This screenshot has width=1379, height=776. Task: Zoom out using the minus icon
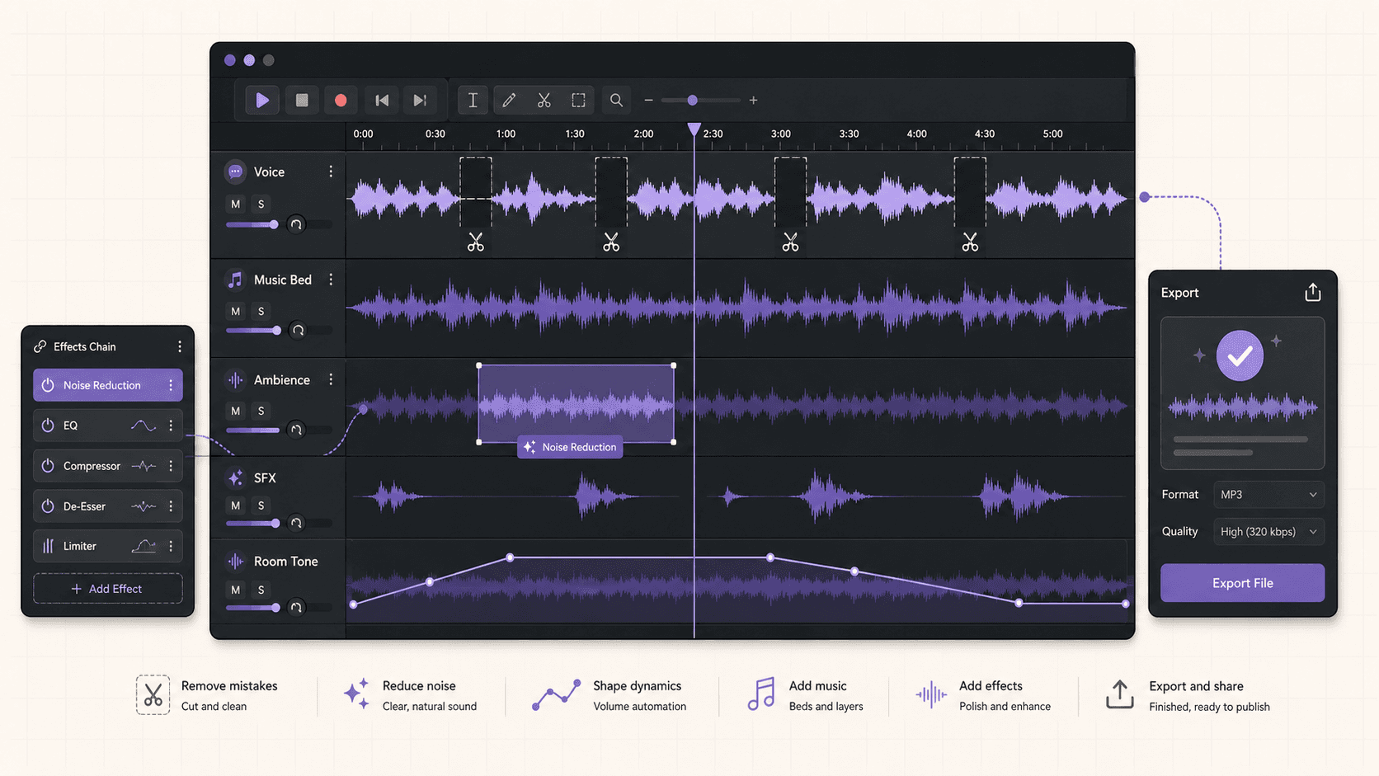(648, 101)
